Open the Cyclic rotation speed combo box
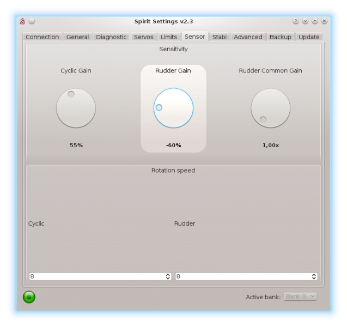This screenshot has height=327, width=347. click(x=100, y=276)
